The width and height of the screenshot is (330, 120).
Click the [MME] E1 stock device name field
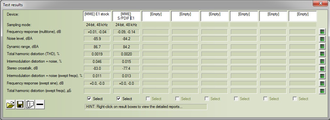(x=97, y=16)
